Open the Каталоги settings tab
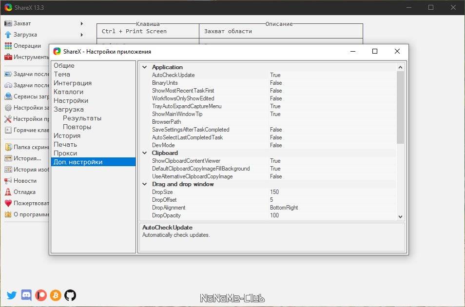Viewport: 465px width, 307px height. pos(94,92)
